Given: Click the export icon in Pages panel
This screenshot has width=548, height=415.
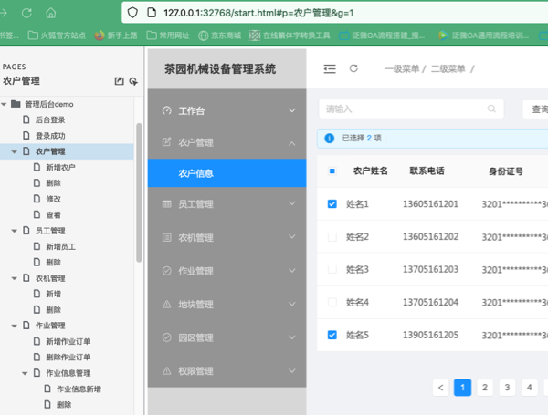Looking at the screenshot, I should pos(118,81).
